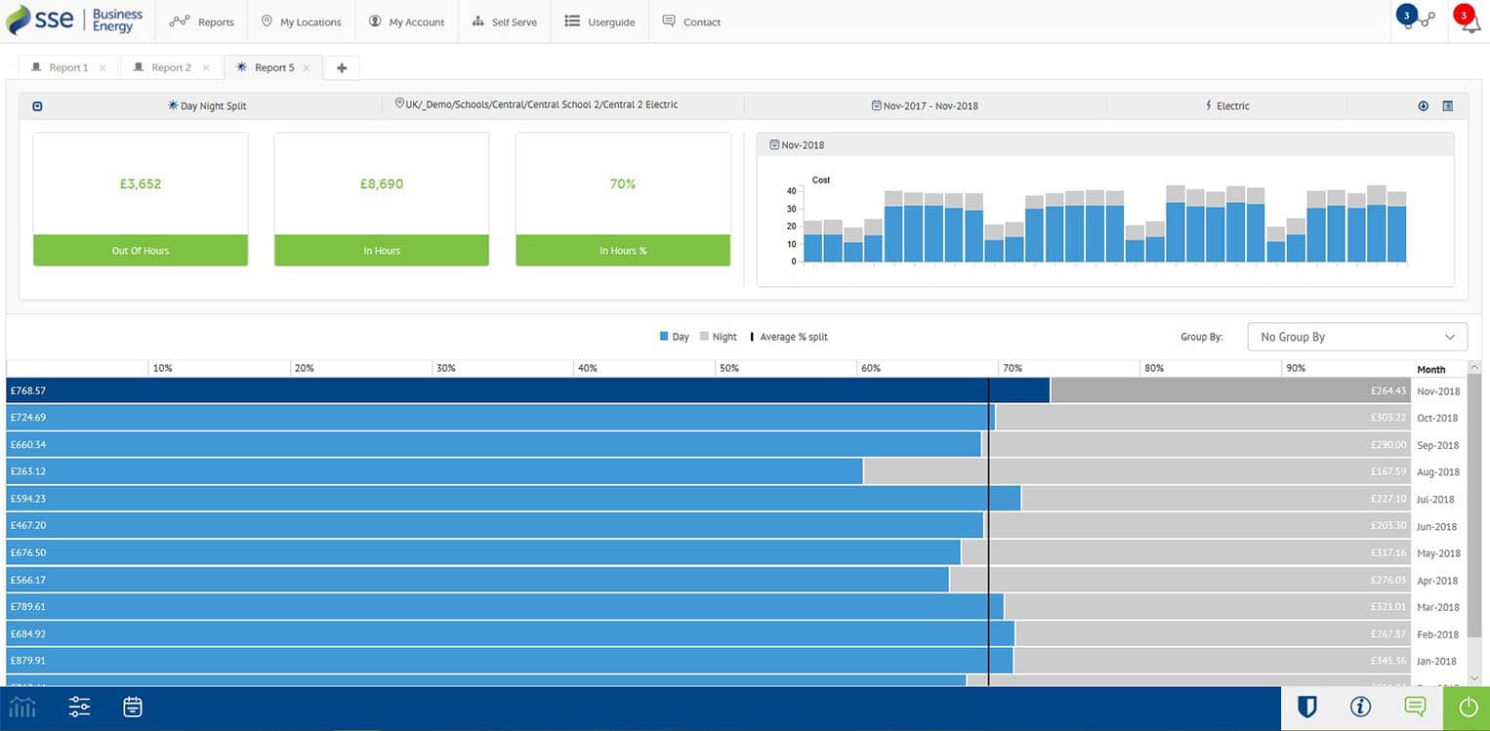Click the Nov-2018 day bar
Viewport: 1490px width, 731px height.
528,390
